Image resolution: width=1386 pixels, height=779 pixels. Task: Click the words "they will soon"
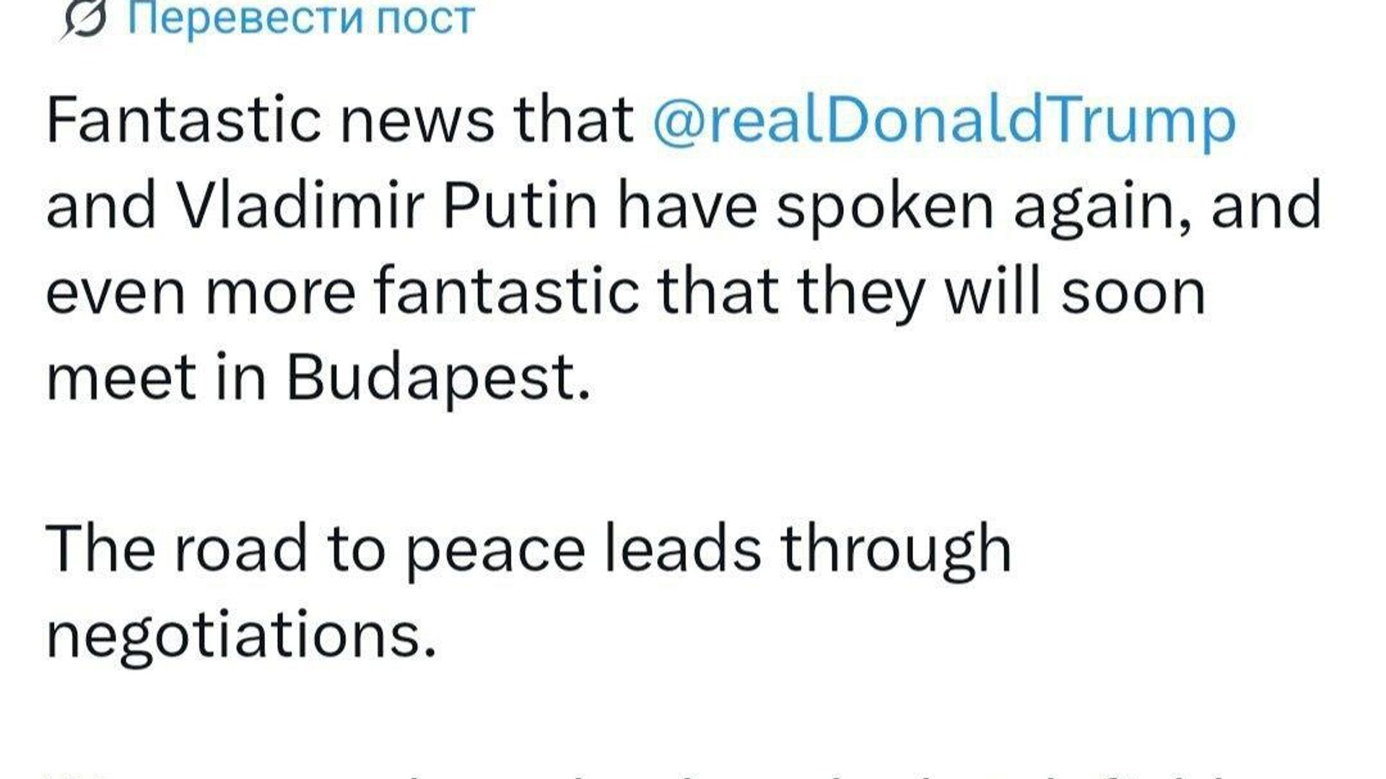tap(1001, 293)
